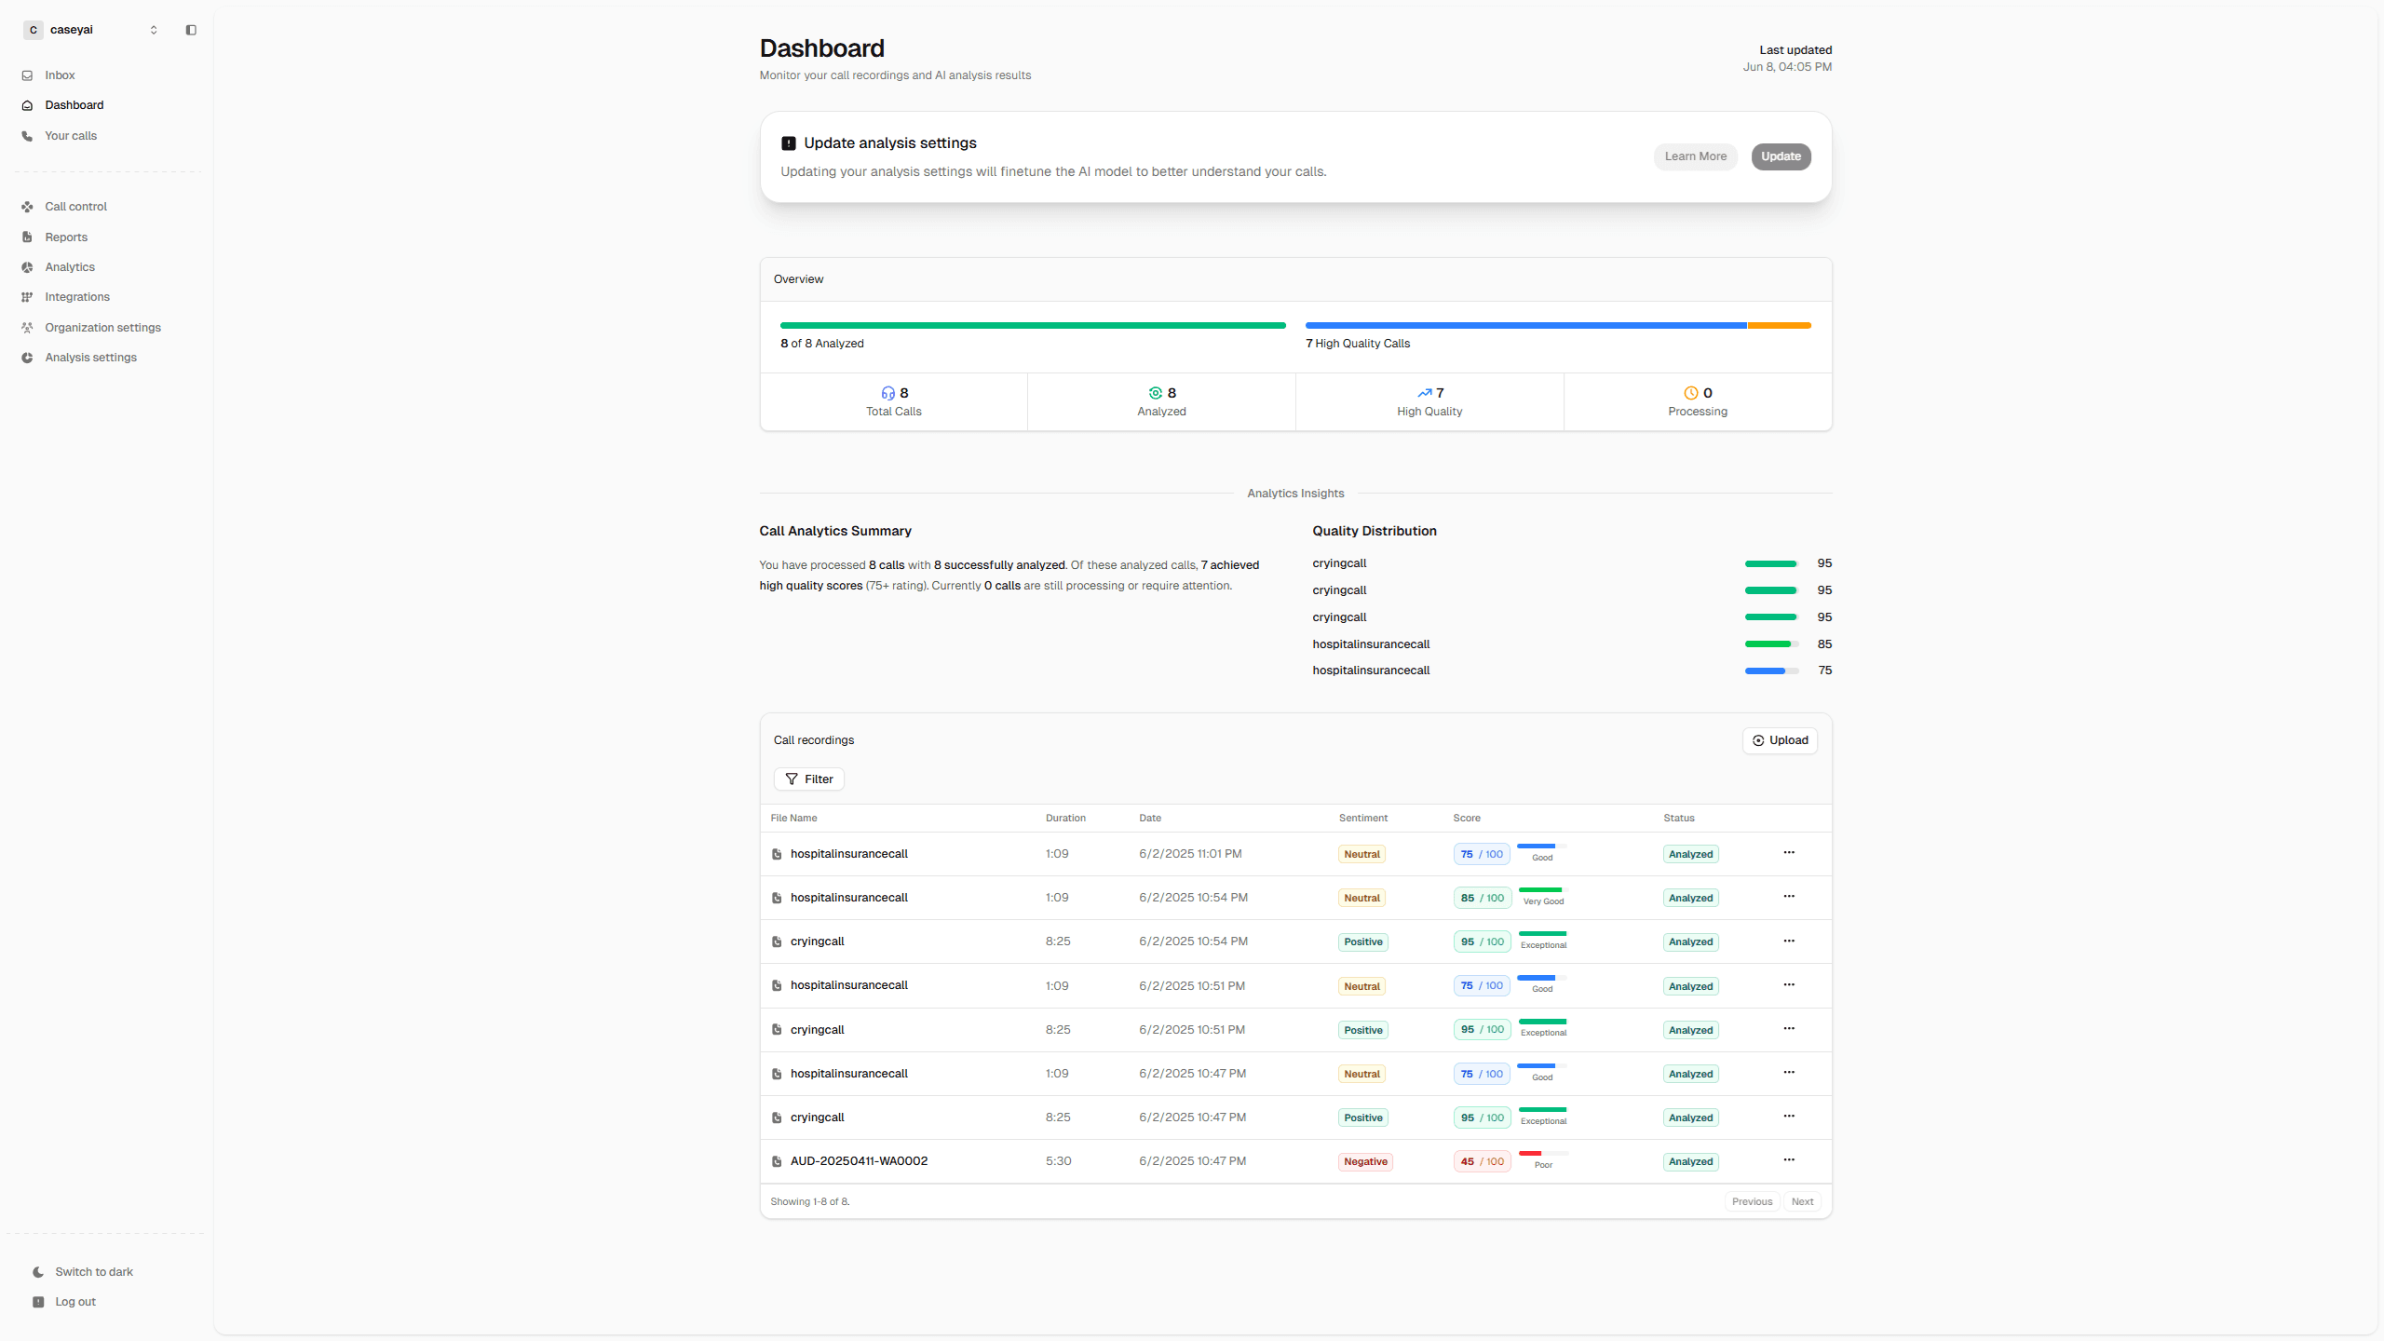Open Organization settings menu item
Image resolution: width=2384 pixels, height=1341 pixels.
pyautogui.click(x=102, y=328)
